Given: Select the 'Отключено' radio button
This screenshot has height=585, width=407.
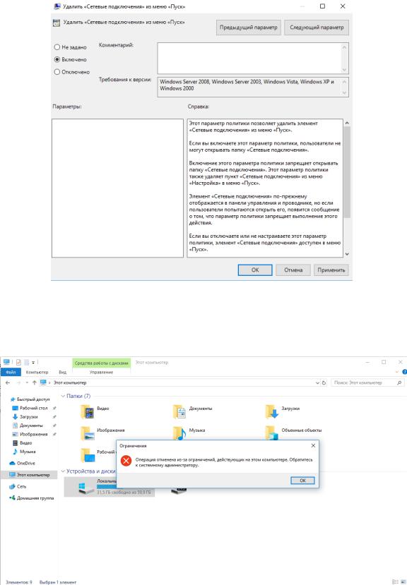Looking at the screenshot, I should pos(57,72).
